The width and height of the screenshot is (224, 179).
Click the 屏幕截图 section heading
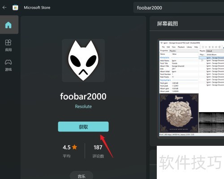(167, 24)
